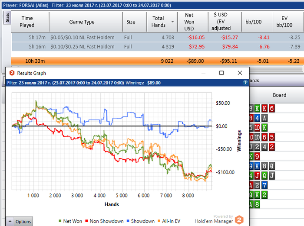Select the $0.05/$0.10 NL Fast Holdem row
304x226 pixels.
coord(158,37)
